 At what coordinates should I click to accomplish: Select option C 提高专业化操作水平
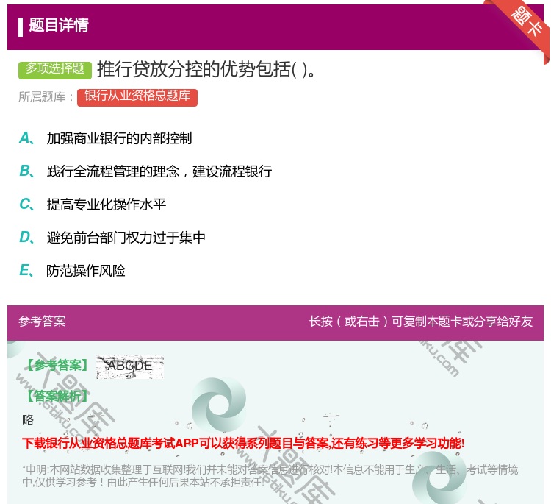[x=106, y=205]
